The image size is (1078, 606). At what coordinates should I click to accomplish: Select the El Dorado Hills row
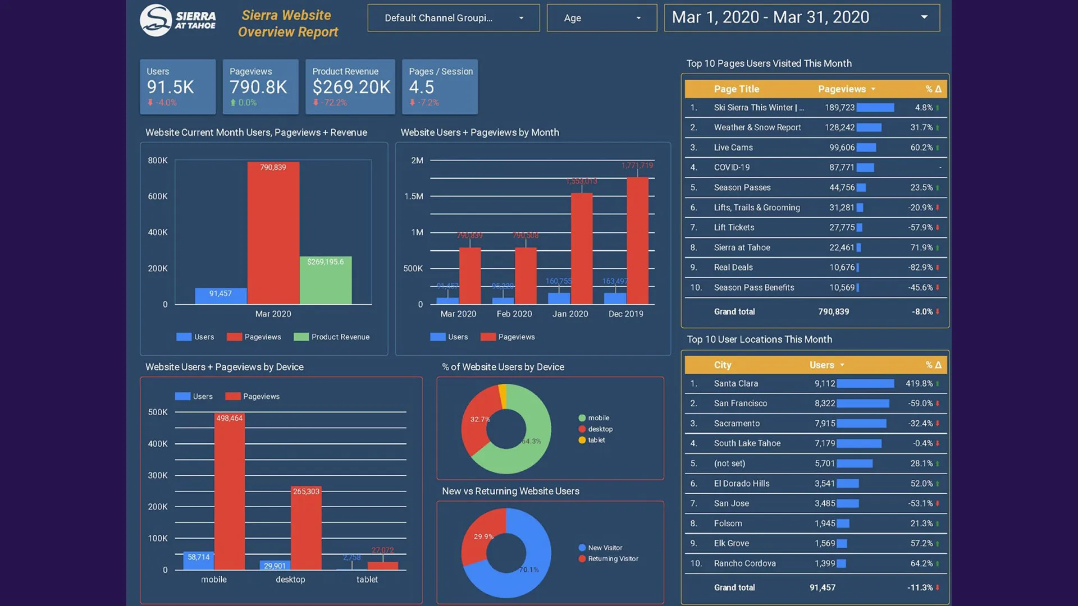pyautogui.click(x=815, y=484)
